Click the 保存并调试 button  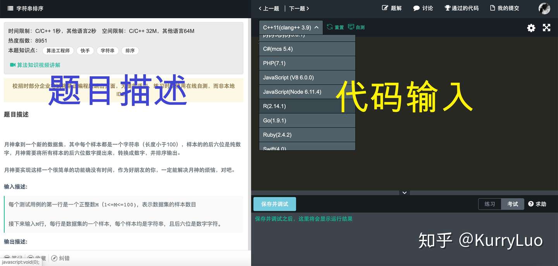click(x=274, y=204)
